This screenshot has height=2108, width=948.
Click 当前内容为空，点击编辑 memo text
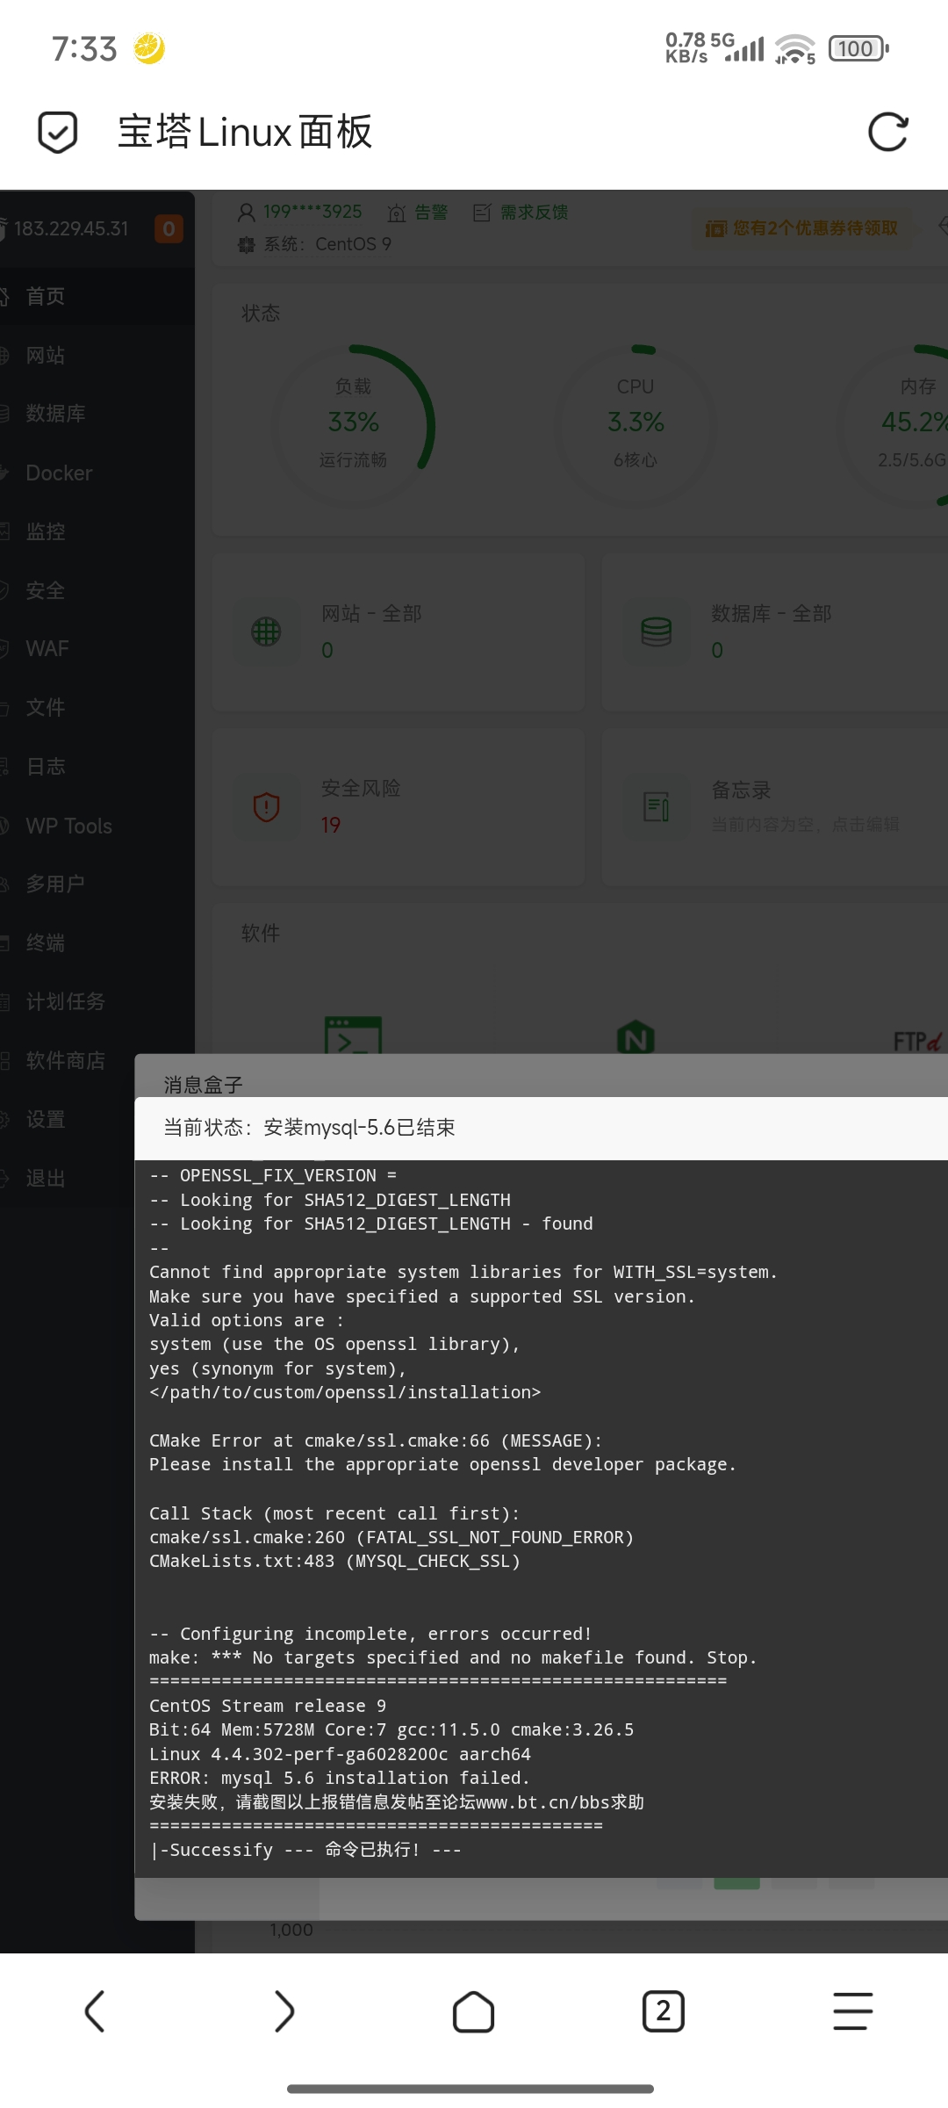pos(805,824)
